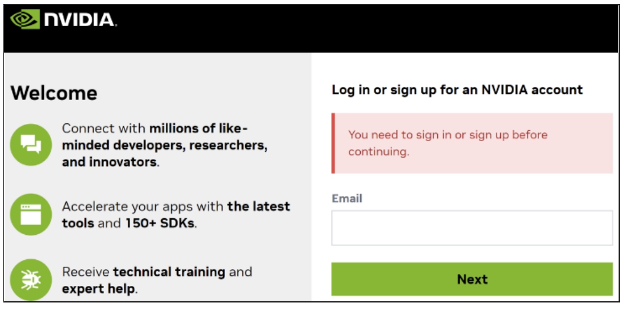Click bold "and innovators" text
The image size is (627, 311).
point(109,162)
